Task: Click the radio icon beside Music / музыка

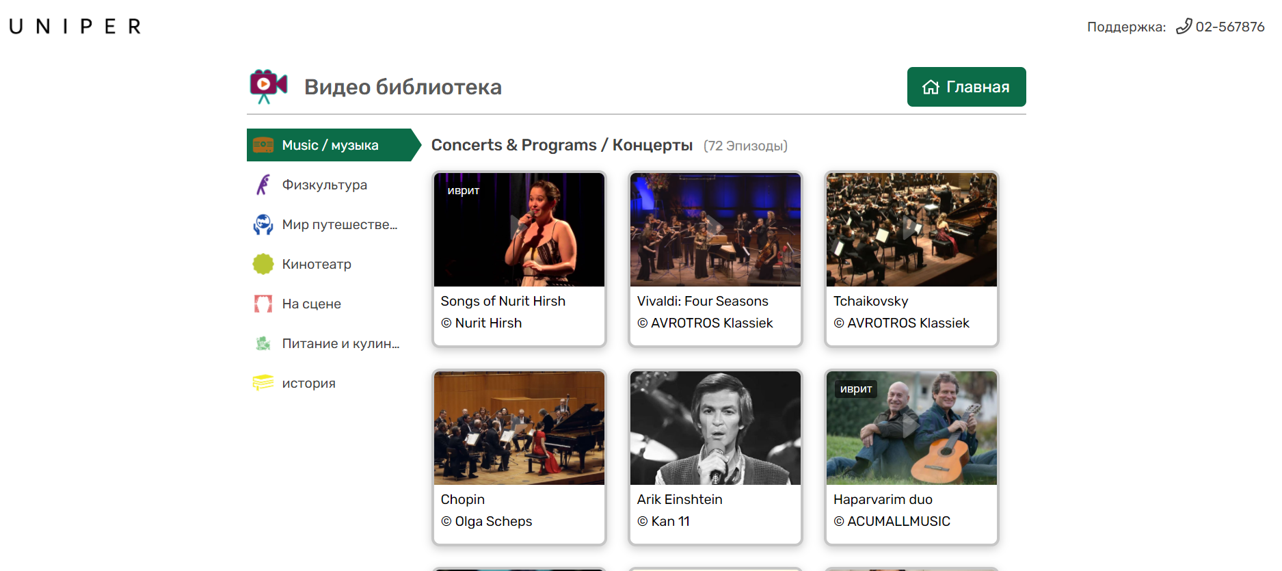Action: pos(263,145)
